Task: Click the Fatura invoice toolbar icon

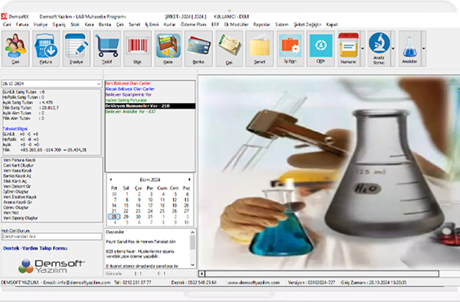Action: coord(46,48)
